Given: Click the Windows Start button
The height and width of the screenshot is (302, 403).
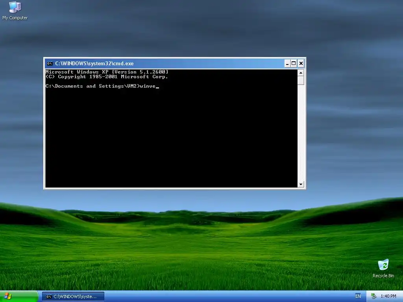Looking at the screenshot, I should (19, 296).
